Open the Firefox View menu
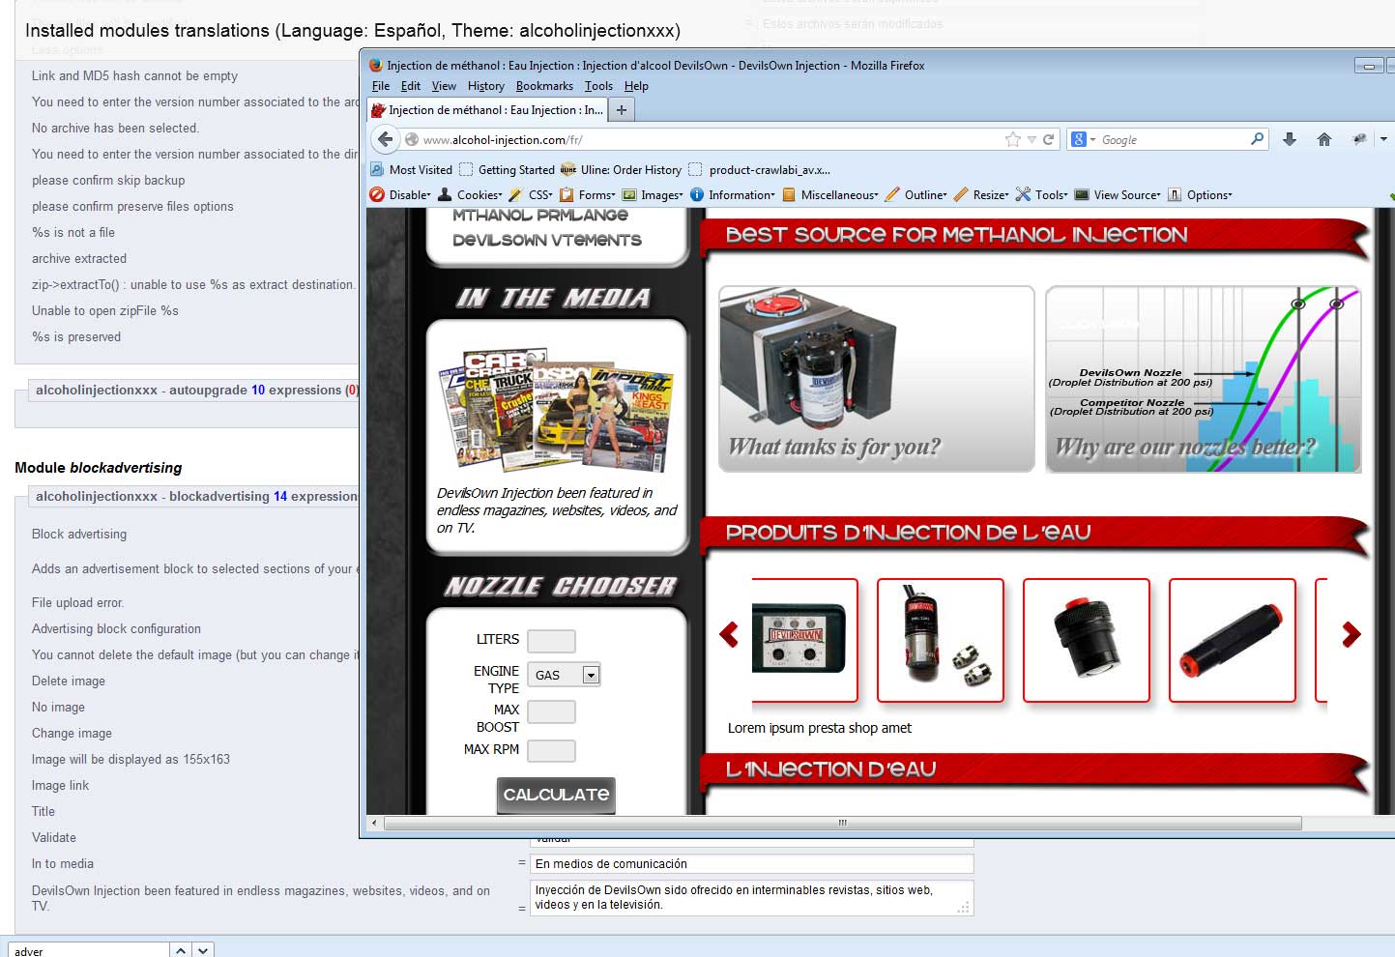This screenshot has height=957, width=1395. [x=444, y=86]
